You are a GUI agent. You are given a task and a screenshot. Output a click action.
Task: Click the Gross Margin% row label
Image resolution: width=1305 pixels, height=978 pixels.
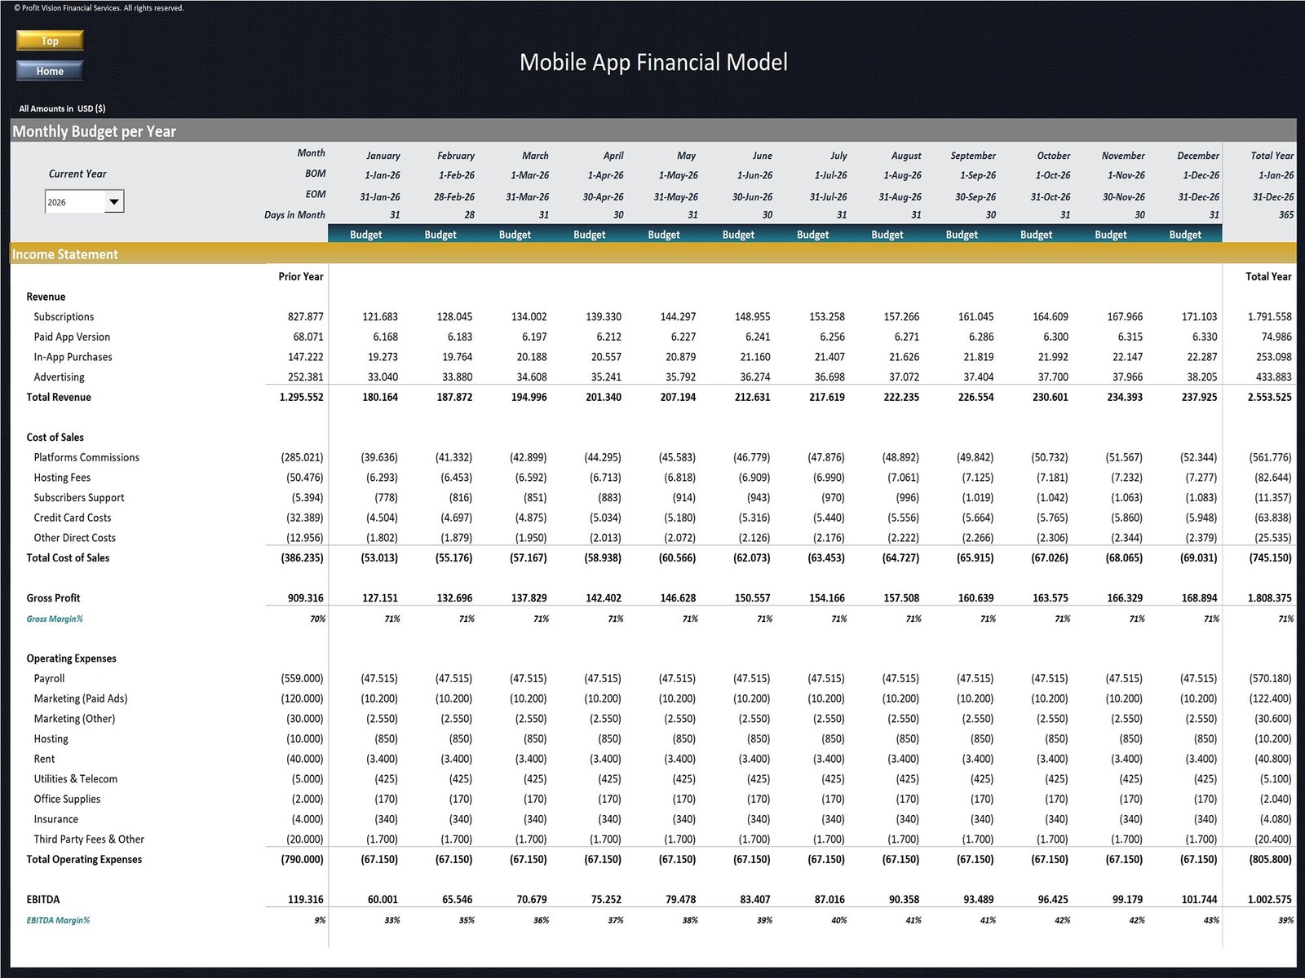click(55, 619)
